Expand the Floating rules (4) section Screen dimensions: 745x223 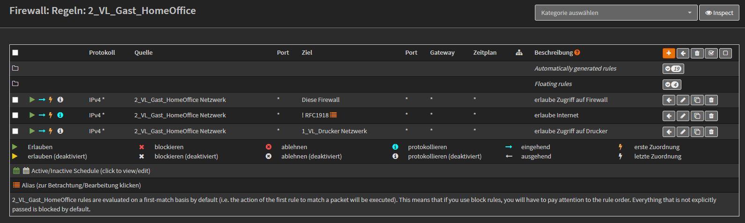(672, 85)
